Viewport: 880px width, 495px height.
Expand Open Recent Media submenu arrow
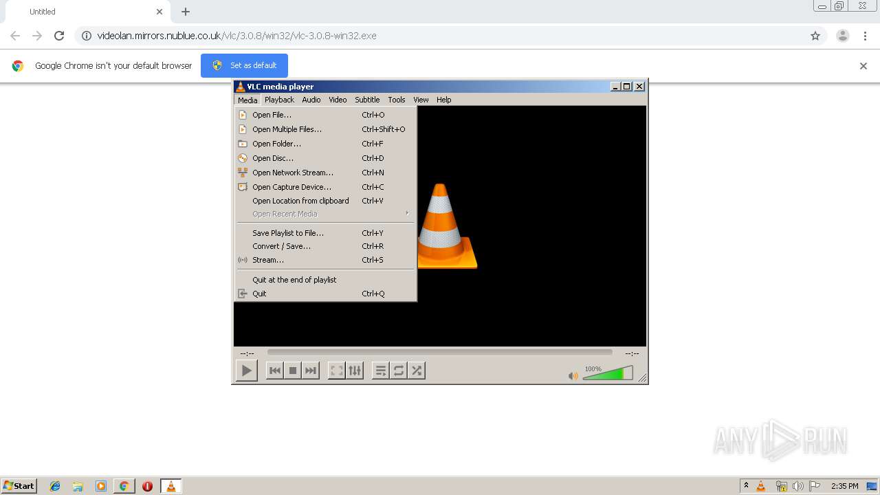(x=407, y=213)
